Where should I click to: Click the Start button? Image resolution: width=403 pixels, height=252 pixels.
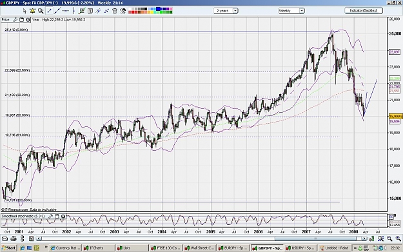click(9, 248)
